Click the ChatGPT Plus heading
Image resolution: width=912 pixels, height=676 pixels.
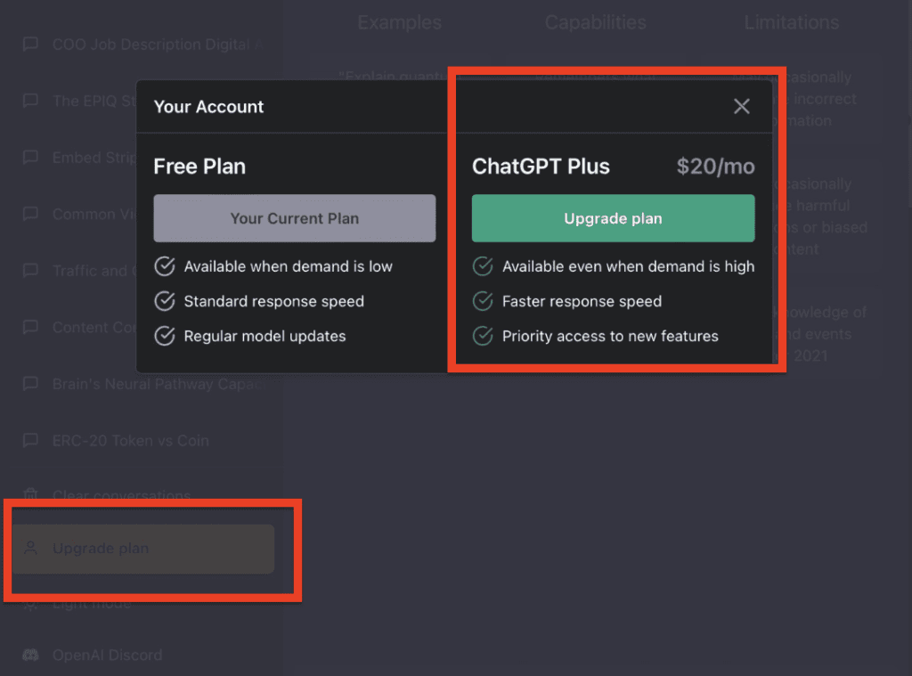(541, 167)
